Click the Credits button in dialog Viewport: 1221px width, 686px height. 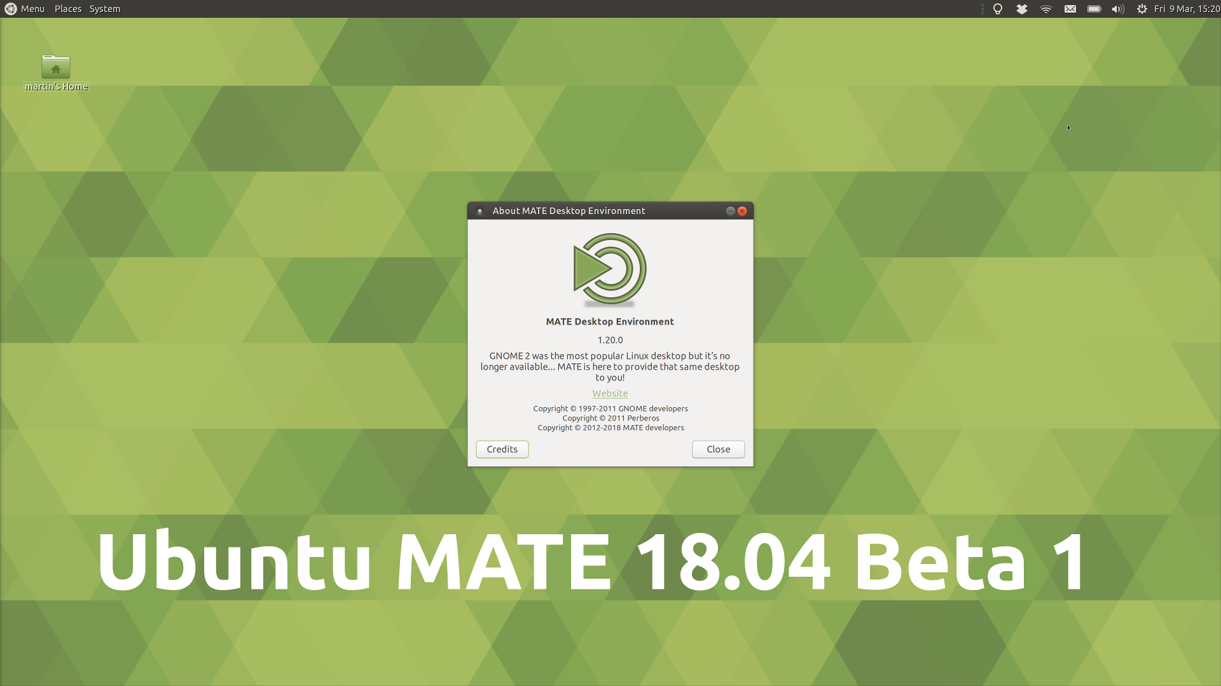click(502, 449)
